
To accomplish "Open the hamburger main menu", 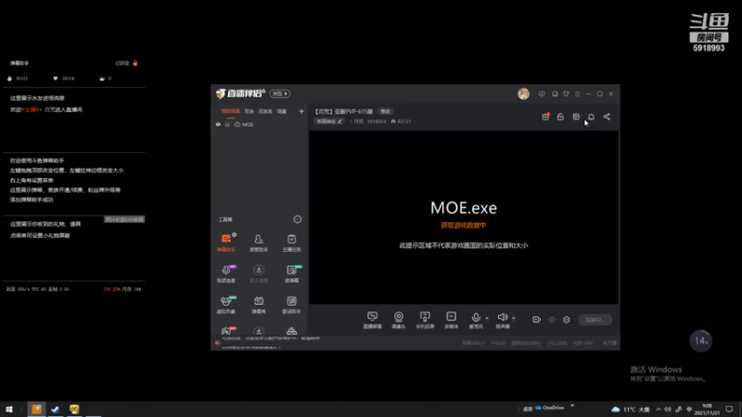I will coord(577,94).
